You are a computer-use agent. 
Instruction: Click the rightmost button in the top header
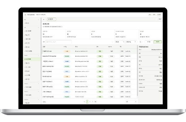coord(159,15)
